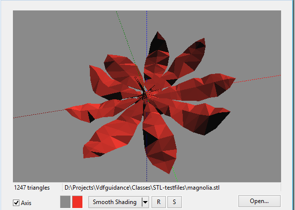Screen dimensions: 295x210
Task: Open an STL file with Open... button
Action: (x=259, y=201)
